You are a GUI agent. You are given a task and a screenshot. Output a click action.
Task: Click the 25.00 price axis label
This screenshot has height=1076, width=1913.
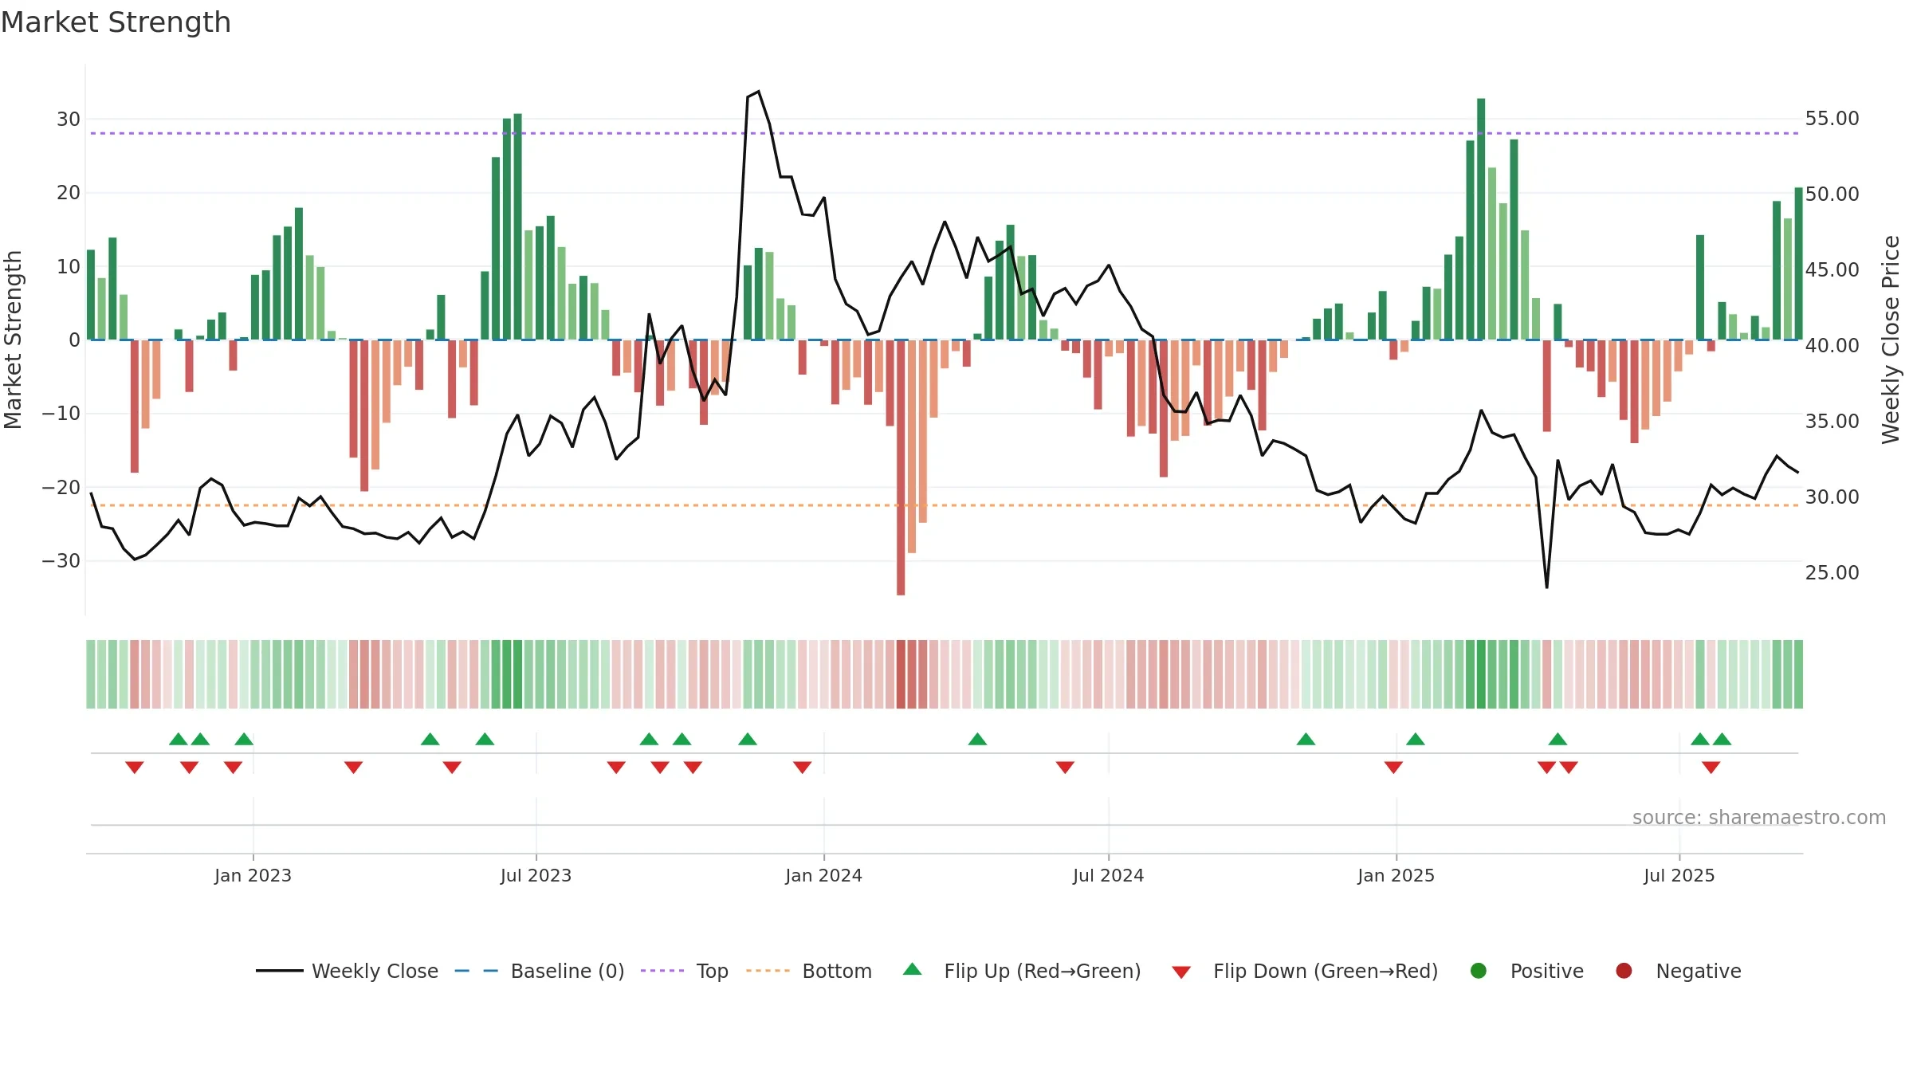(x=1832, y=573)
